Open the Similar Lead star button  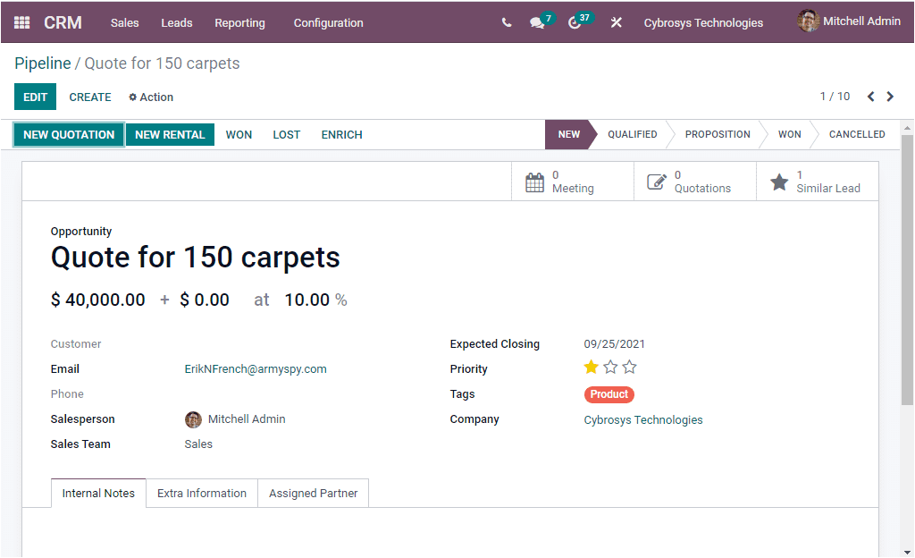[817, 182]
